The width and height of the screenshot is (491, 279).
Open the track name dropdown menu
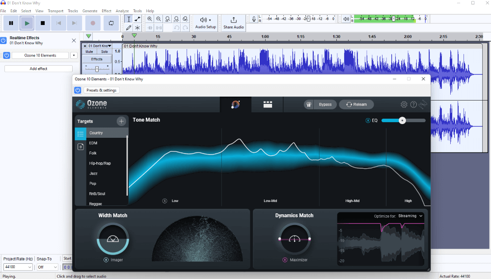pos(100,46)
